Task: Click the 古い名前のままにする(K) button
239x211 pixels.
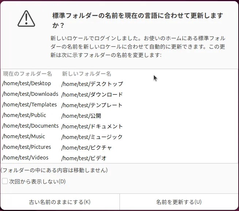Action: click(x=60, y=202)
